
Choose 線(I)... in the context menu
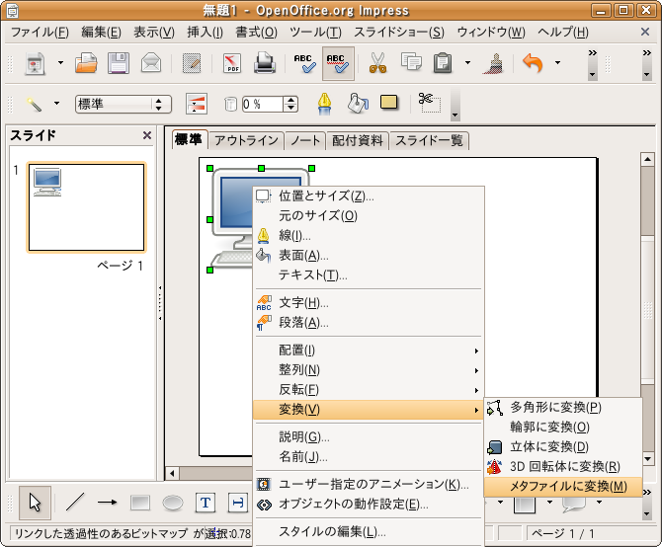tap(369, 236)
